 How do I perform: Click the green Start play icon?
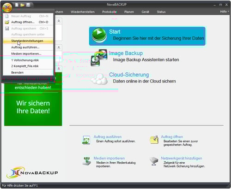(x=99, y=35)
